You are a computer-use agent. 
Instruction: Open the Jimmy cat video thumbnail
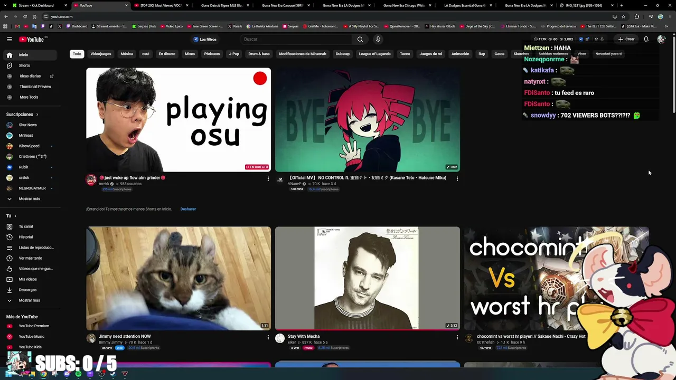(x=179, y=279)
